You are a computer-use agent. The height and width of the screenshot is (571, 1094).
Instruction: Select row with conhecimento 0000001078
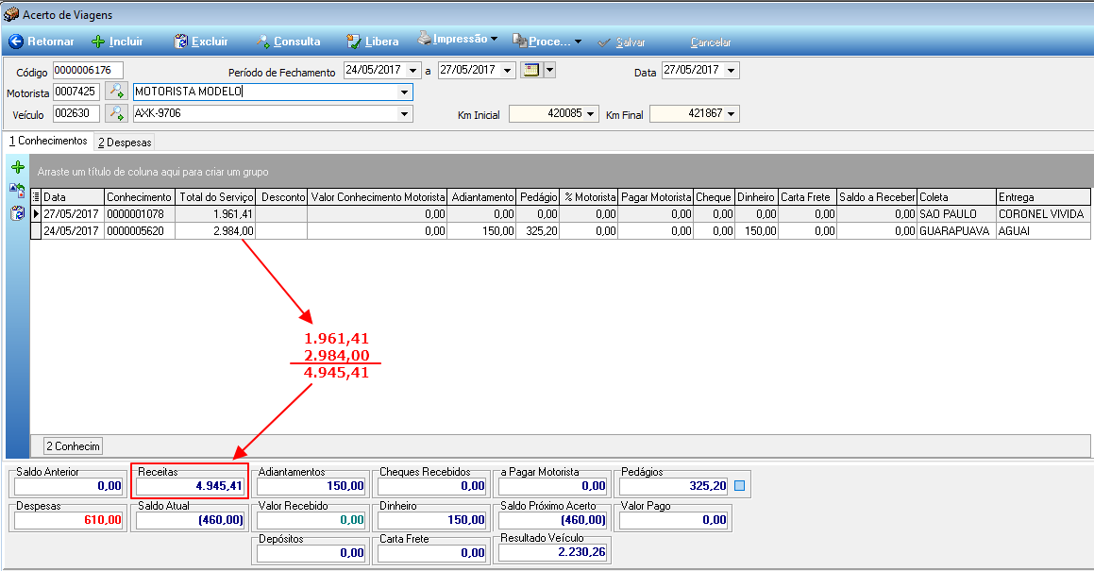560,213
